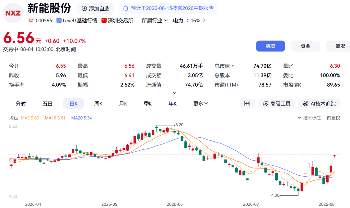Image resolution: width=350 pixels, height=208 pixels.
Task: Click the NXZ stock logo
Action: click(13, 13)
